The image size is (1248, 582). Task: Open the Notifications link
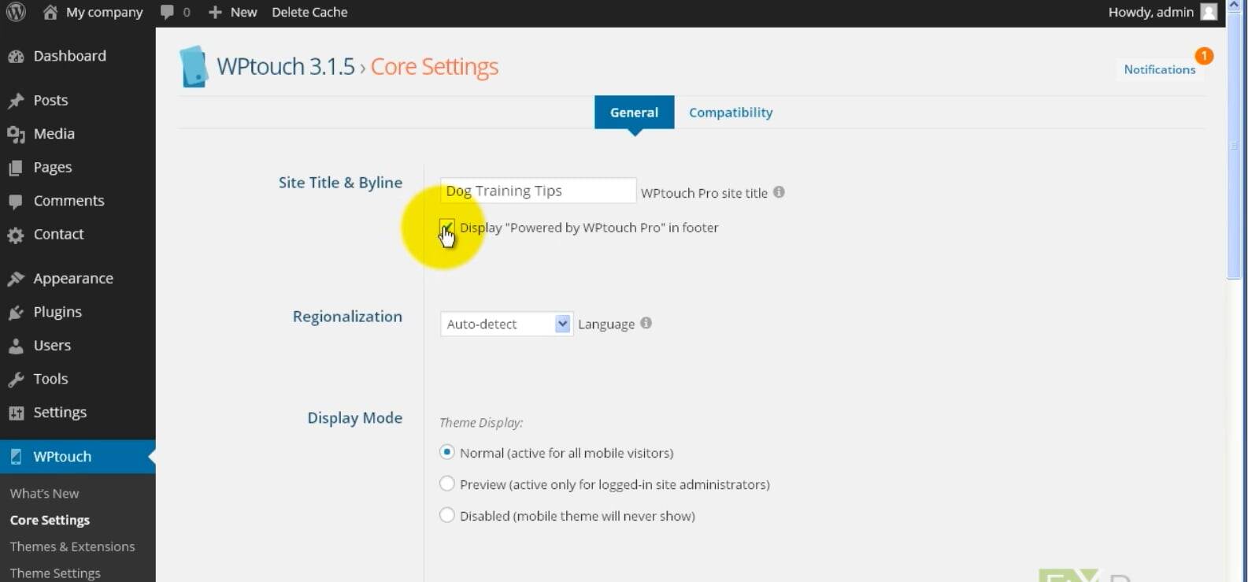point(1159,69)
